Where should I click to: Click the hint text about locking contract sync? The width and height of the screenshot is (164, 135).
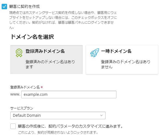(58, 133)
